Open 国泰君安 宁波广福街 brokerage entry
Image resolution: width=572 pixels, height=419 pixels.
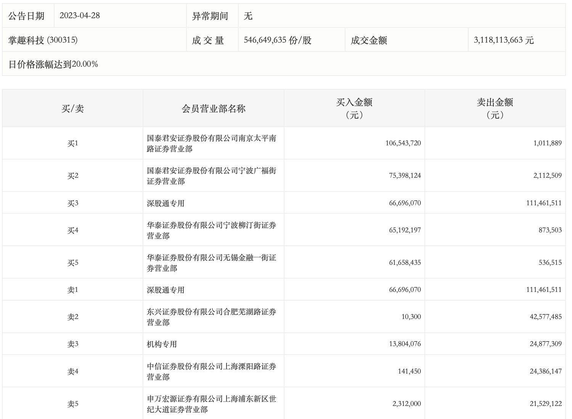211,176
